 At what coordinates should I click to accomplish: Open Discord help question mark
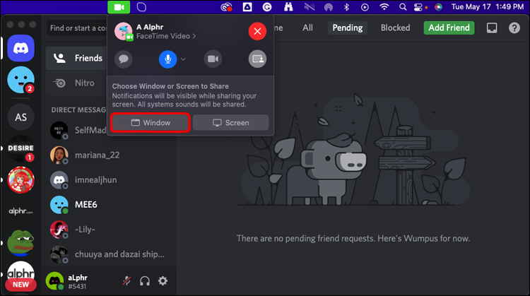click(x=514, y=28)
